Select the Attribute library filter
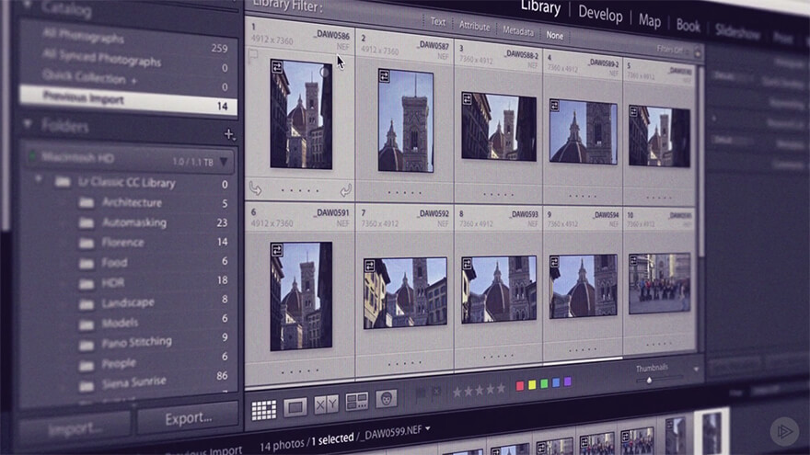Viewport: 810px width, 455px height. point(474,27)
